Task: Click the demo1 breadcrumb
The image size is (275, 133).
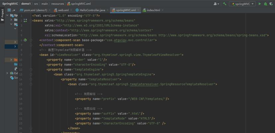Action: 26,4
